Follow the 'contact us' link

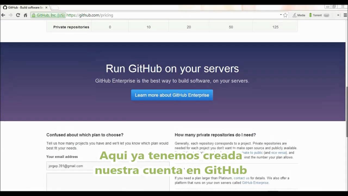(241, 178)
